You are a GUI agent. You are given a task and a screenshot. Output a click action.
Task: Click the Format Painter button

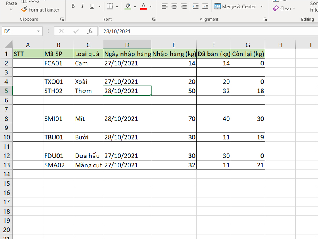(x=40, y=10)
